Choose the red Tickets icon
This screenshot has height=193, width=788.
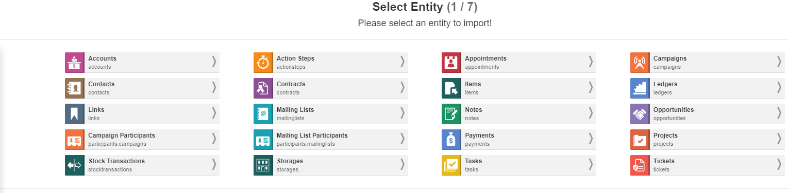click(640, 165)
